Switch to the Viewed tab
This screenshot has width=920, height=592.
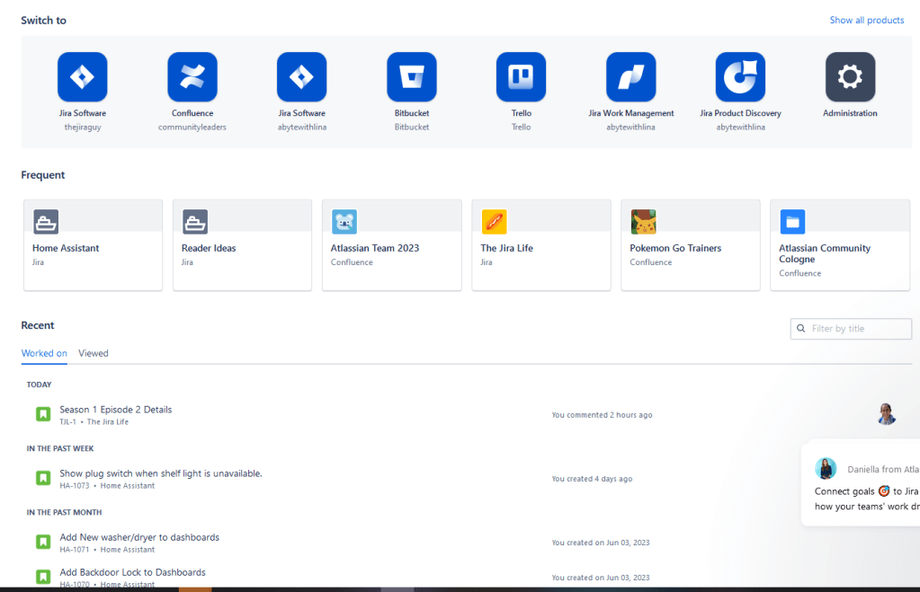point(93,353)
